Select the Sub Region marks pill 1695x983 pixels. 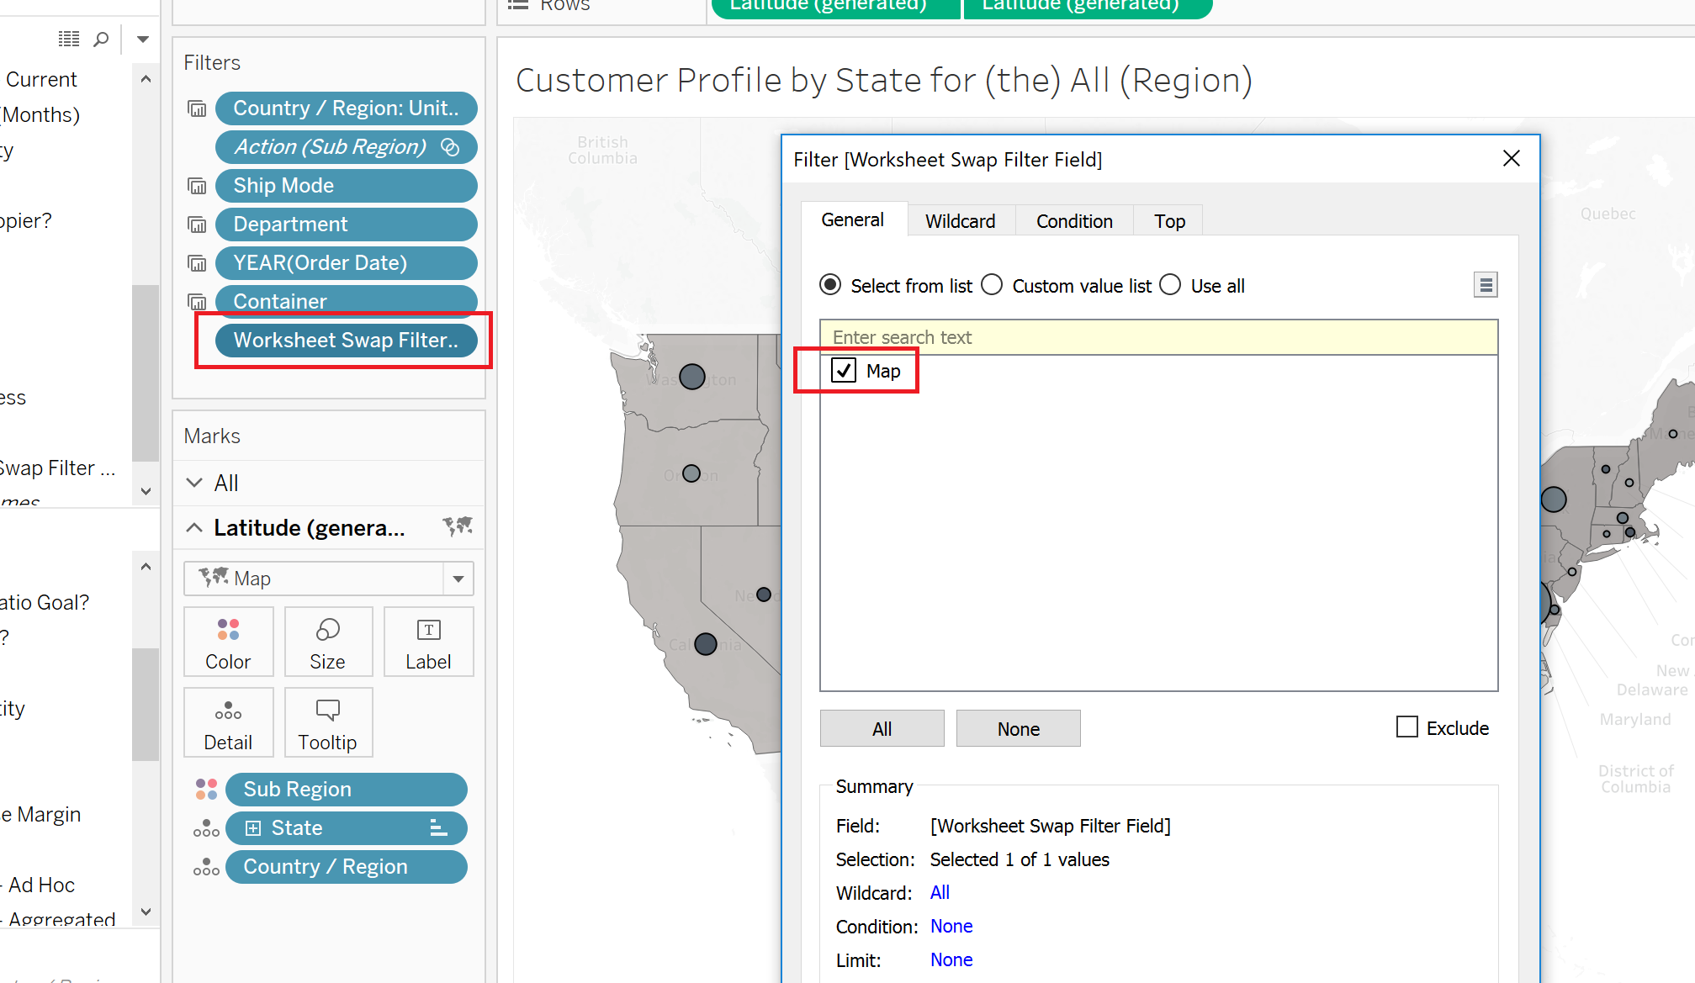[347, 790]
